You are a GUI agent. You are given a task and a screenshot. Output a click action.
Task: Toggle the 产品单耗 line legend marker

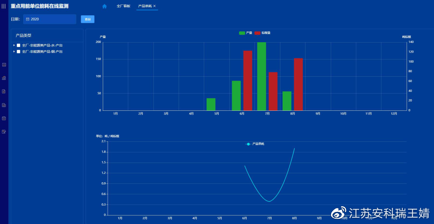click(248, 144)
